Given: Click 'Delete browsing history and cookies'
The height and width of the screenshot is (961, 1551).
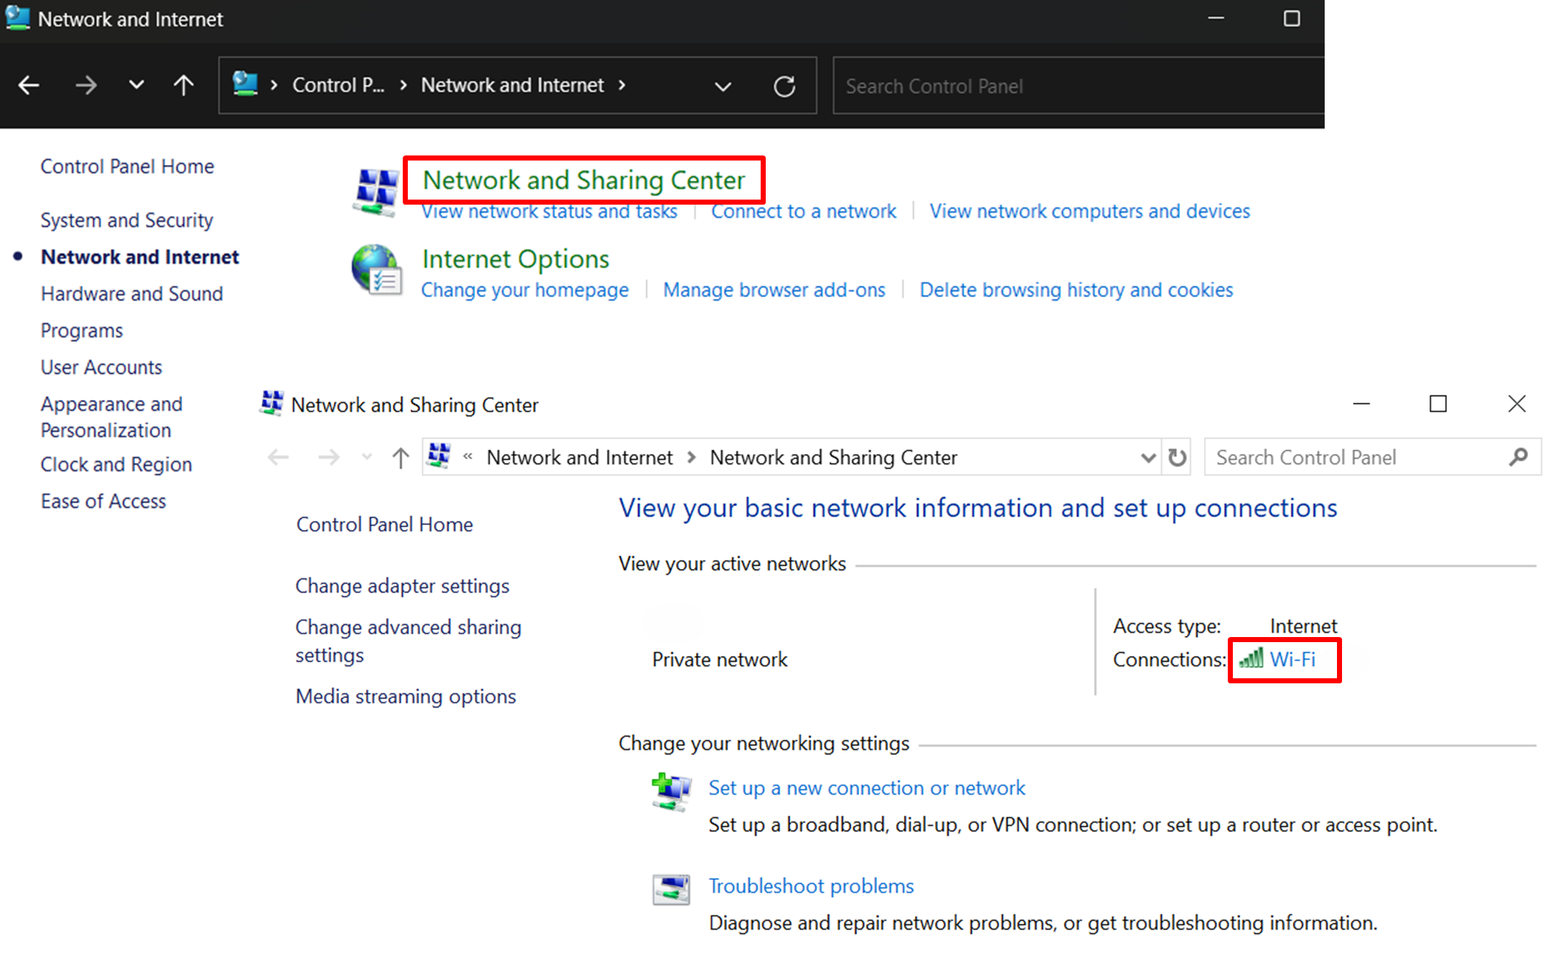Looking at the screenshot, I should point(1076,290).
